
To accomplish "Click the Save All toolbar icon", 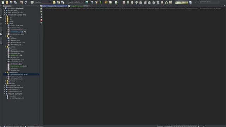I will coord(15,2).
